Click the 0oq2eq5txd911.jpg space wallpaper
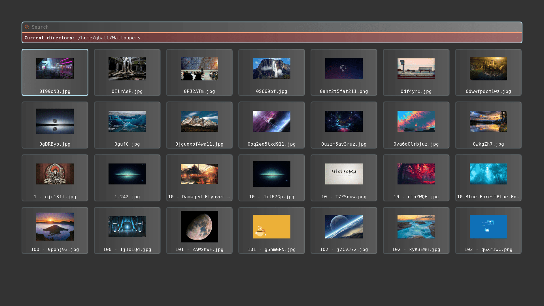This screenshot has width=544, height=306. pyautogui.click(x=271, y=125)
